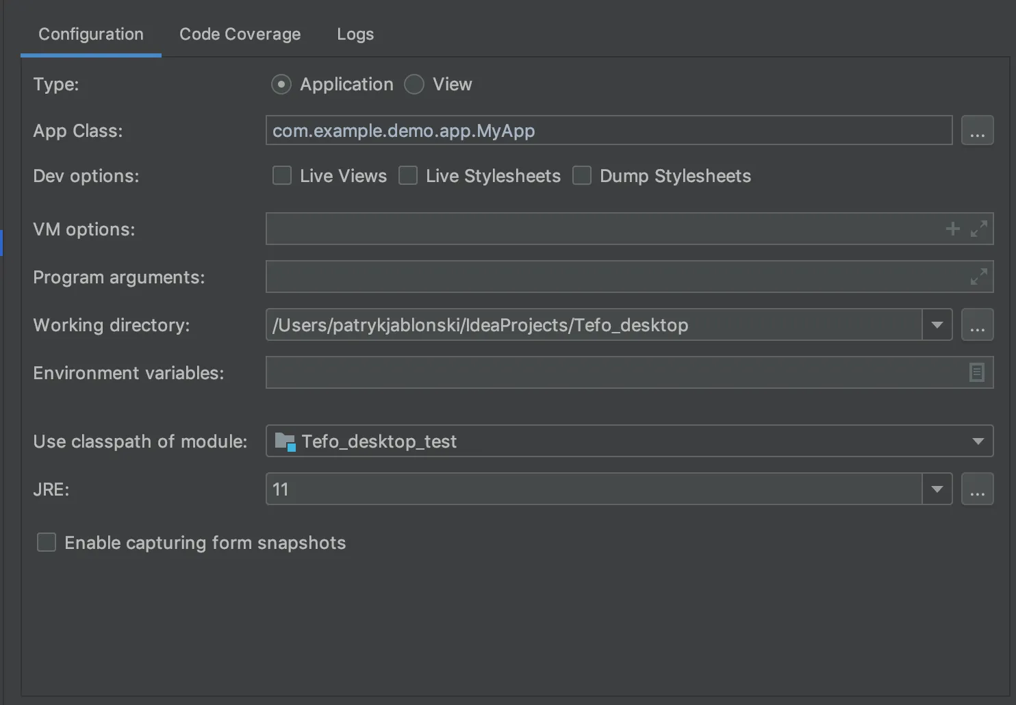Switch to the Code Coverage tab
The width and height of the screenshot is (1016, 705).
[240, 34]
